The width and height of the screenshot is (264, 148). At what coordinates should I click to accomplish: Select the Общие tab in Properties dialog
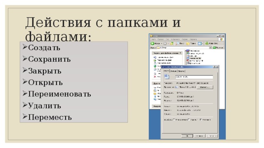pos(167,71)
